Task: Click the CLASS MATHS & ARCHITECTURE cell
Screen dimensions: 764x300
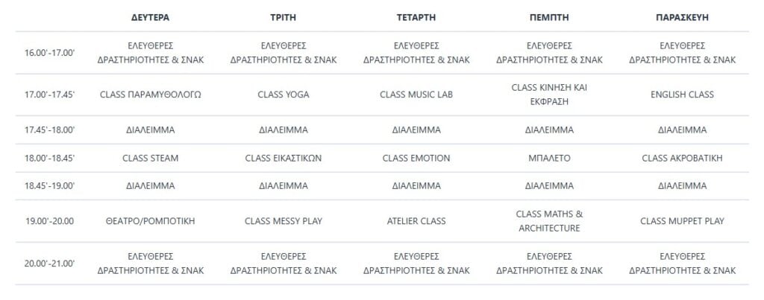Action: (549, 221)
